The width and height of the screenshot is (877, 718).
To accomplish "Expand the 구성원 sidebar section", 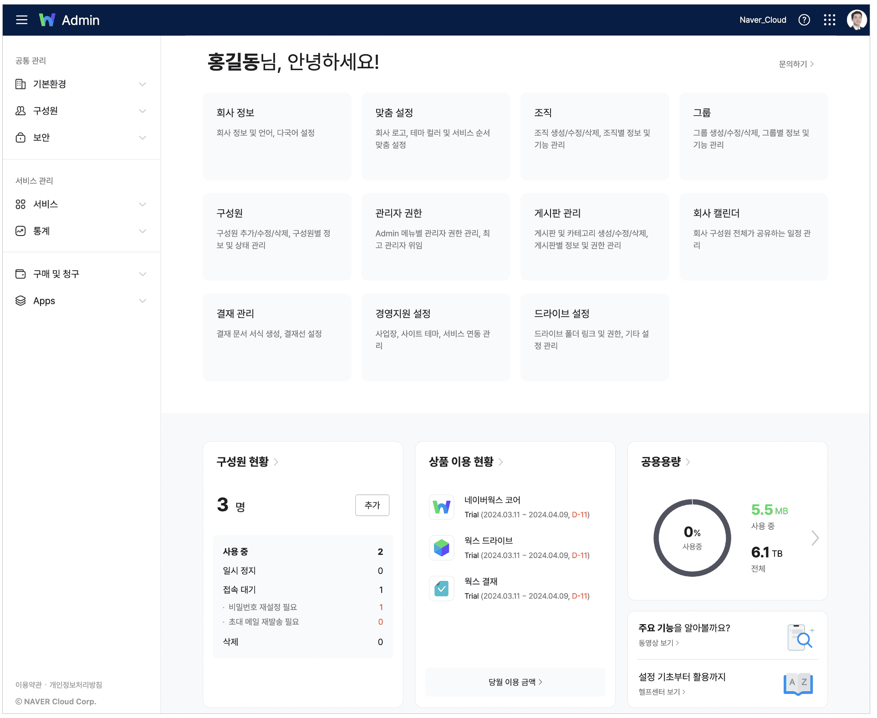I will [143, 111].
